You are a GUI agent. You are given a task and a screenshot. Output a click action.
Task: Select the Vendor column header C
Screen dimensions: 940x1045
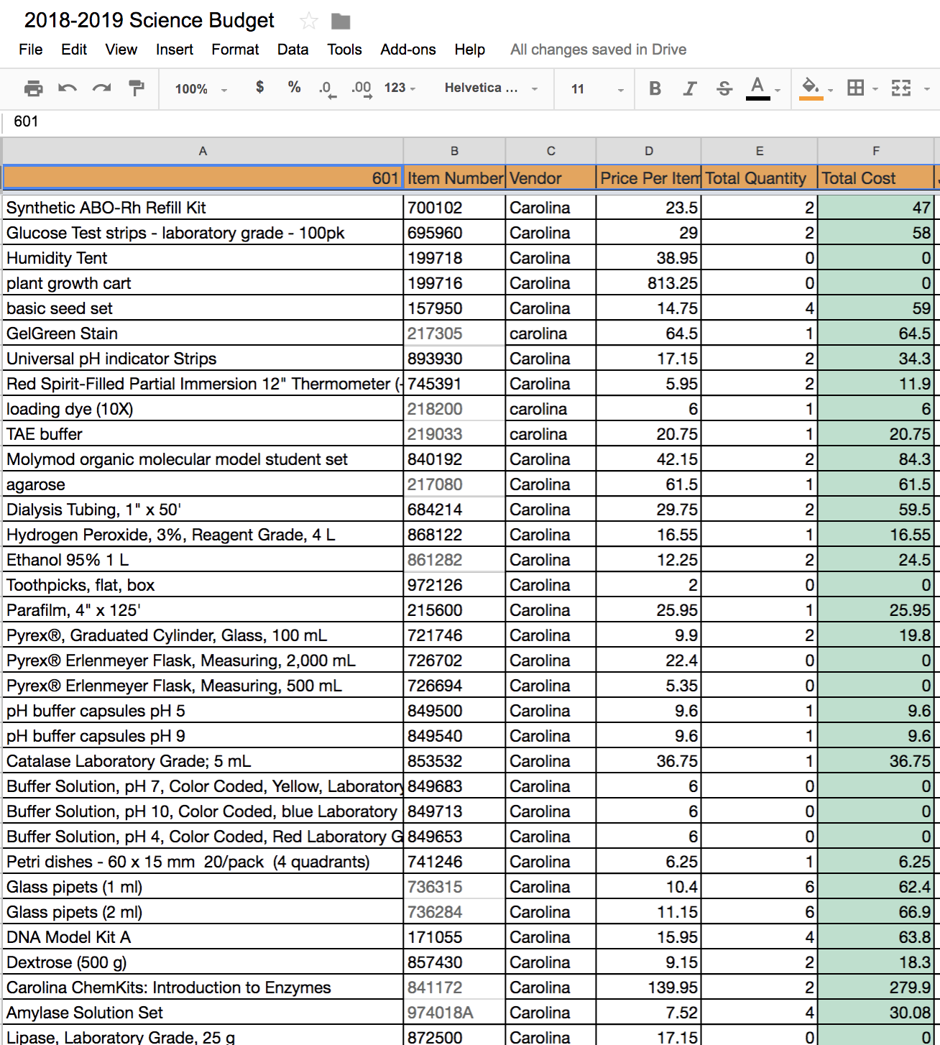click(550, 150)
